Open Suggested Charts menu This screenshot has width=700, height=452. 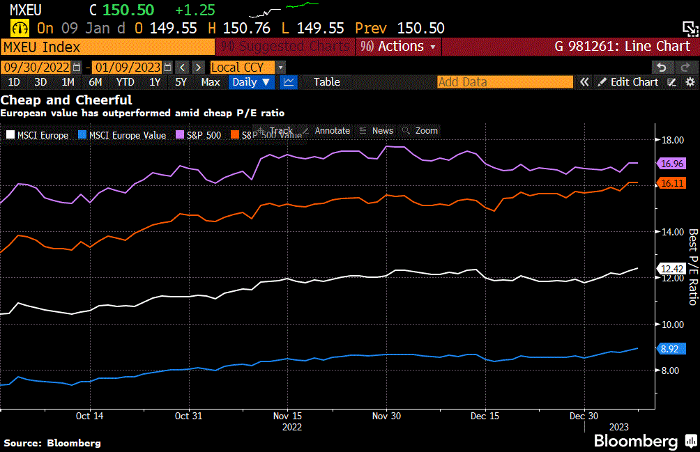point(285,47)
